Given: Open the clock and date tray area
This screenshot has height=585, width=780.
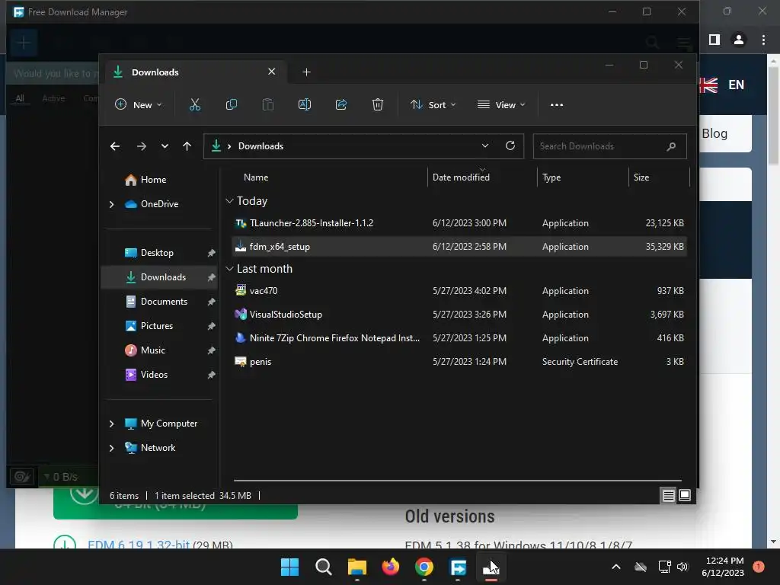Looking at the screenshot, I should pyautogui.click(x=724, y=567).
